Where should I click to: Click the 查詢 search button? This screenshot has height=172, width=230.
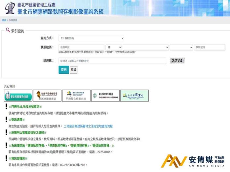(x=64, y=70)
